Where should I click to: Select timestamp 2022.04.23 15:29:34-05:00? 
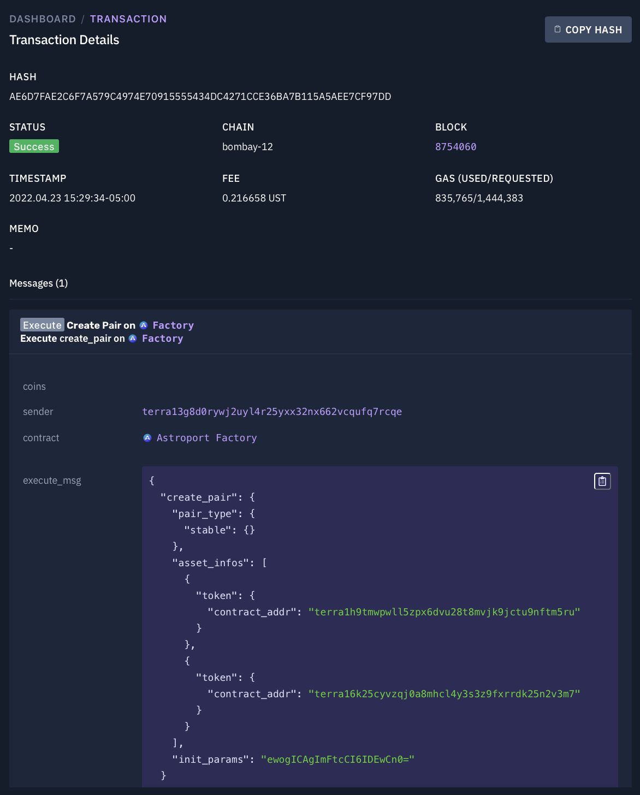(72, 198)
